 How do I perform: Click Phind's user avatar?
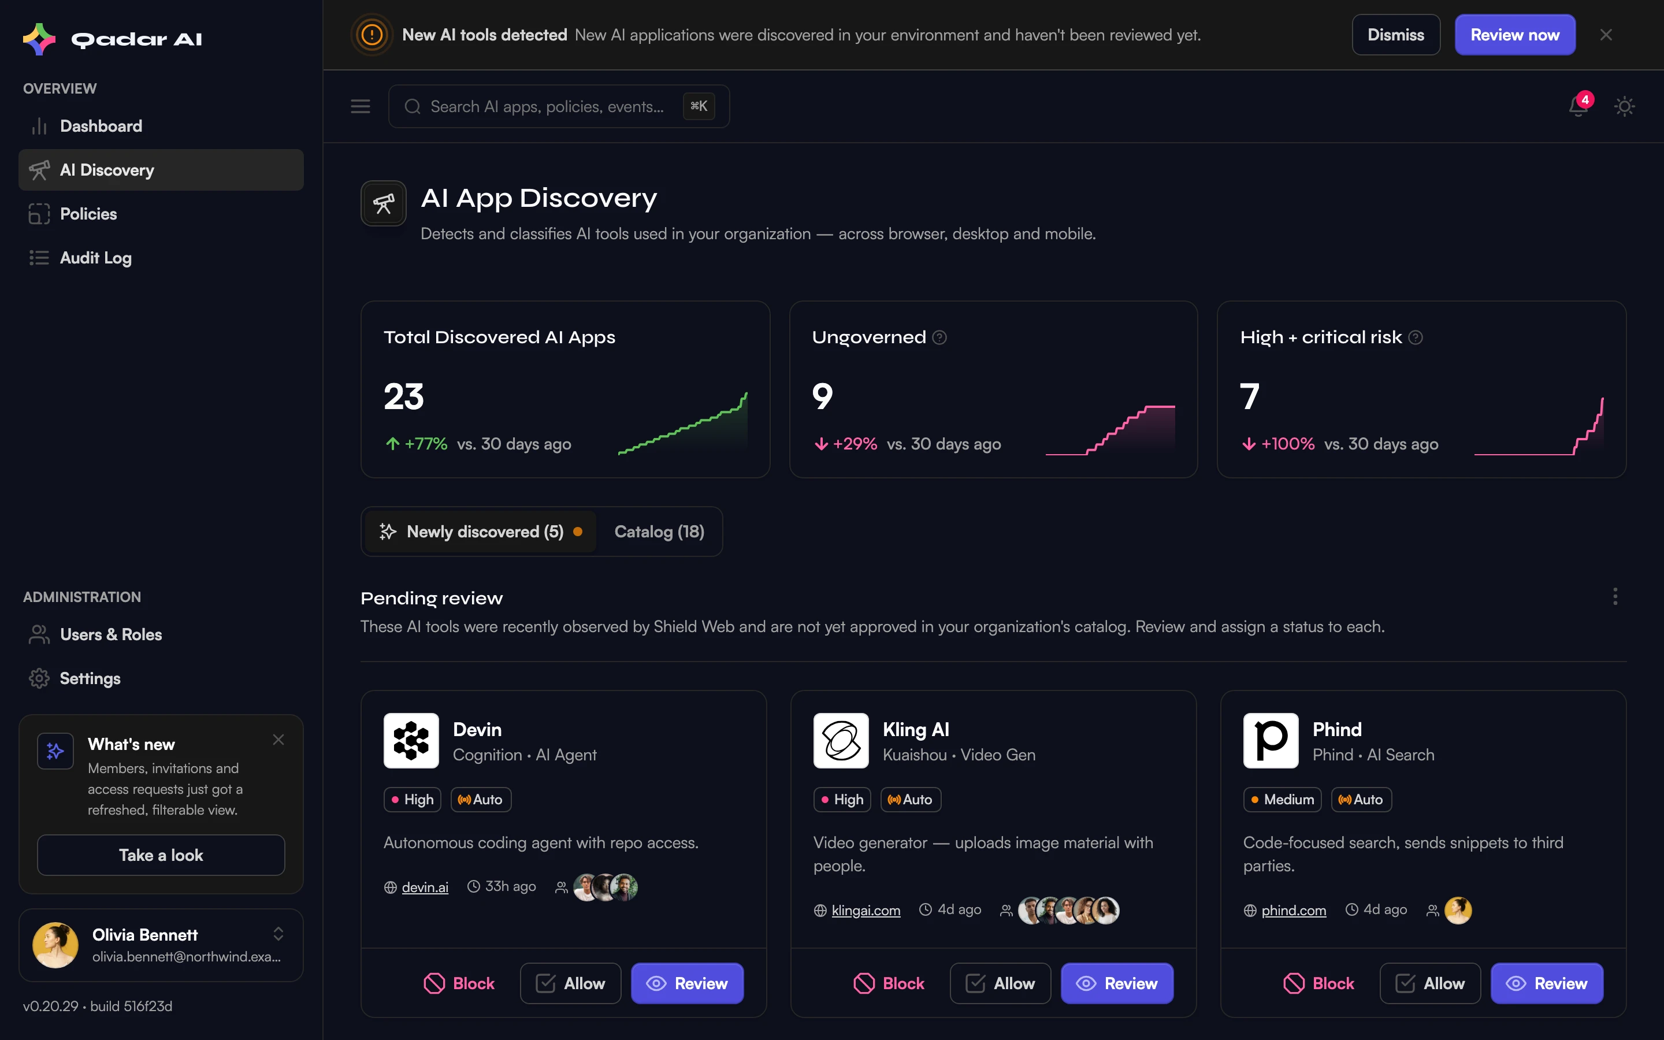point(1458,910)
